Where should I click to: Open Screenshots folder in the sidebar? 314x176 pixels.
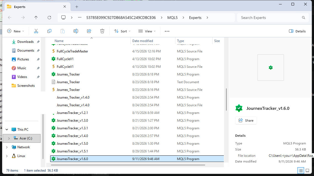click(26, 86)
